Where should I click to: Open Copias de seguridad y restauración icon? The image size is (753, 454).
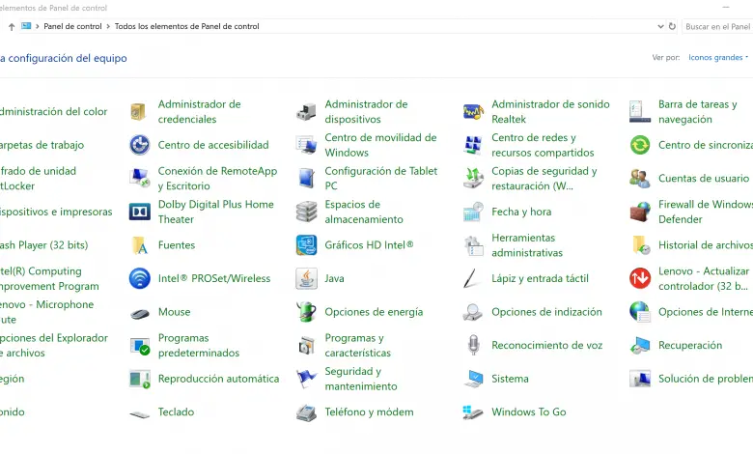pos(473,179)
